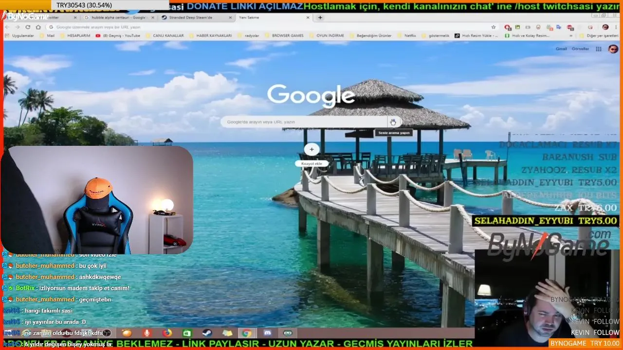Open Beğendiğim Ürünler bookmarks folder
This screenshot has width=623, height=350.
[x=371, y=36]
